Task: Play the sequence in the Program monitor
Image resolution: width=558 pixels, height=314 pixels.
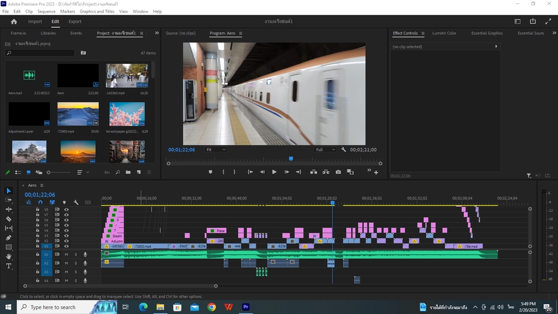Action: point(274,172)
